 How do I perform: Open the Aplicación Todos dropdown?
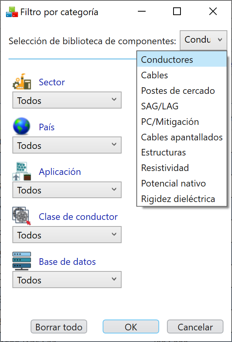coord(67,190)
